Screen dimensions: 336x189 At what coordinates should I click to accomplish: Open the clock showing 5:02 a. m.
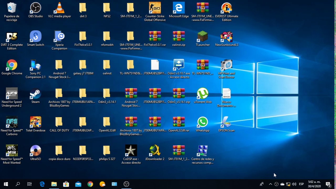tap(314, 184)
